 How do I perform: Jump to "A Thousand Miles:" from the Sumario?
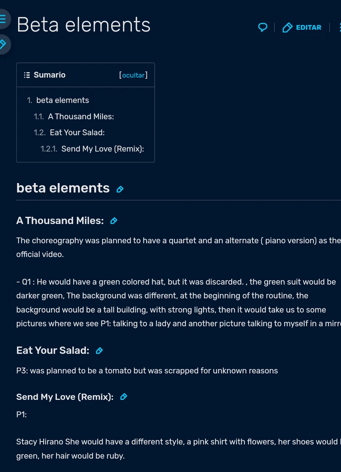pyautogui.click(x=80, y=116)
